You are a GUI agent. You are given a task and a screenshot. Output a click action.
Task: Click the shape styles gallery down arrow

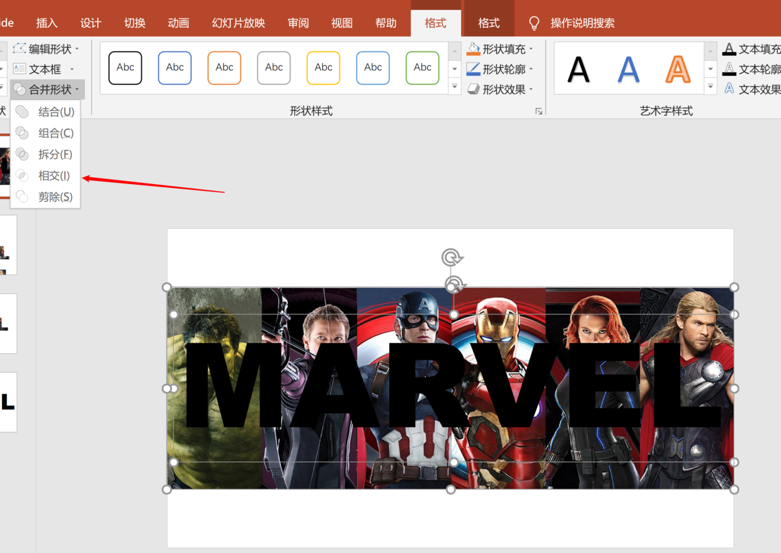(x=455, y=68)
